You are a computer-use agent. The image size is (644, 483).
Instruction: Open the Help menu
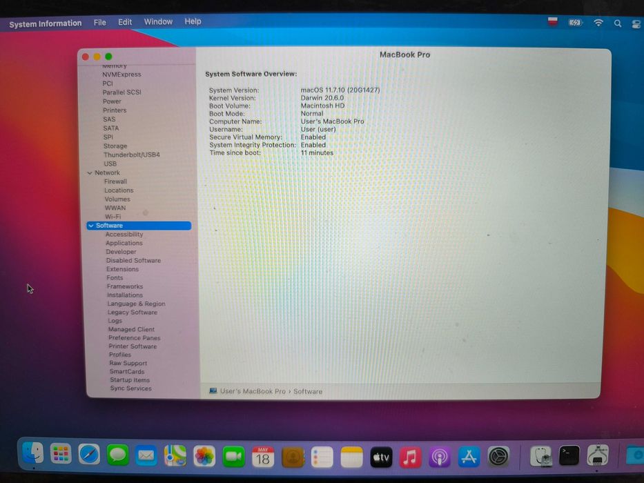[193, 21]
